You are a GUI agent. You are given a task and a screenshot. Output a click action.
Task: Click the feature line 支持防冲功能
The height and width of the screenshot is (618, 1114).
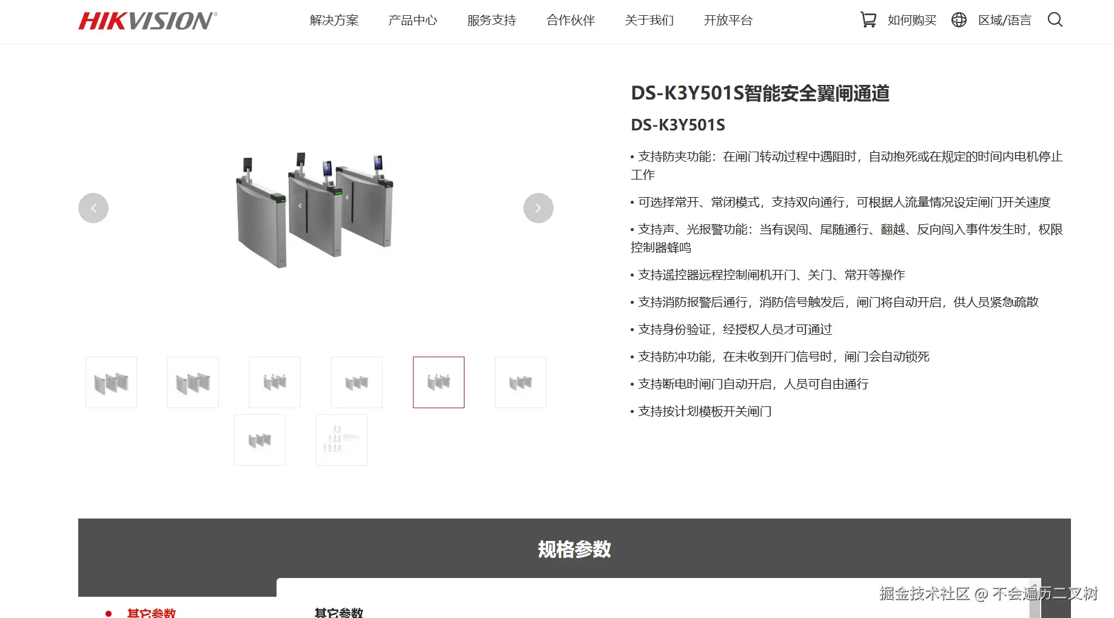tap(780, 357)
